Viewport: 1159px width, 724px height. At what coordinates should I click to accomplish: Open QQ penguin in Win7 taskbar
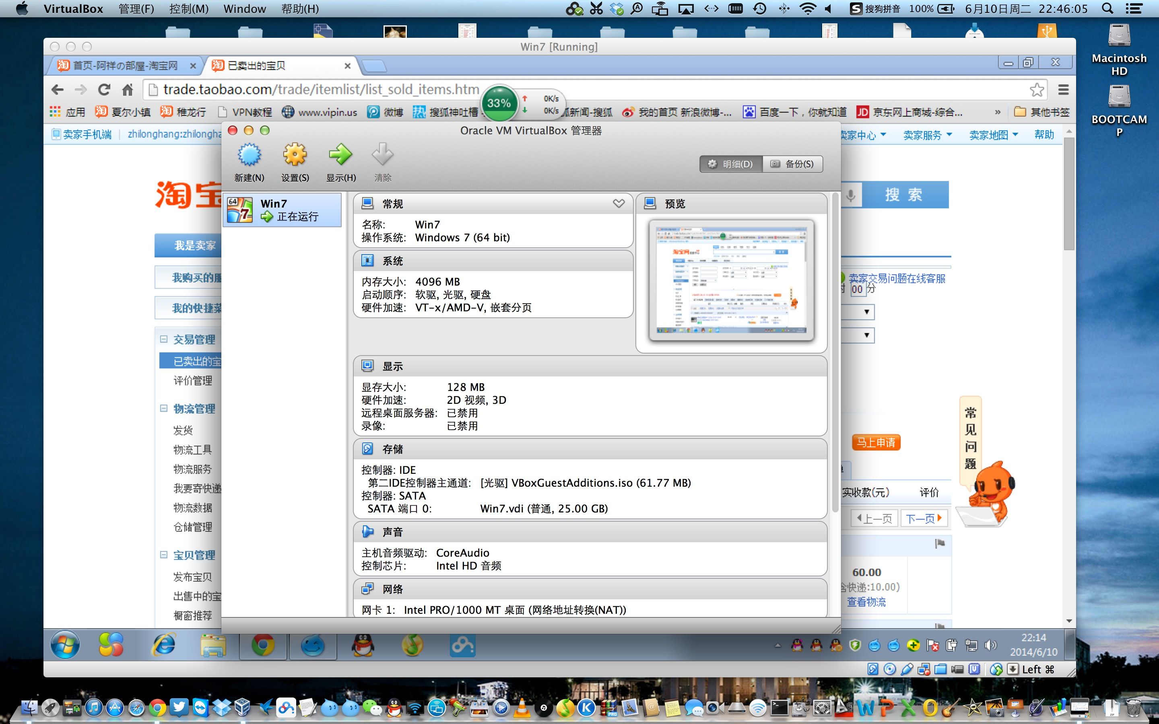(363, 644)
